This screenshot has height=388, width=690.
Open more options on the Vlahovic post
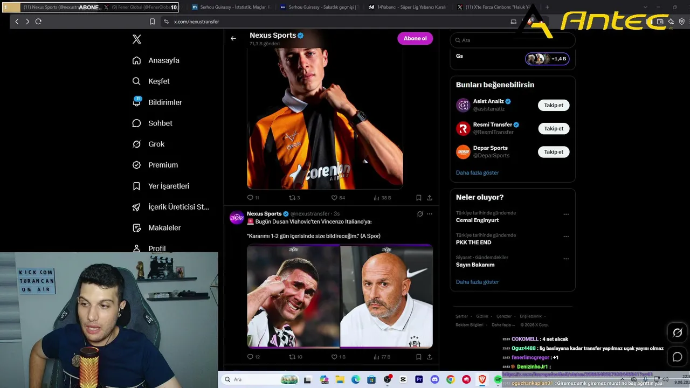(430, 214)
